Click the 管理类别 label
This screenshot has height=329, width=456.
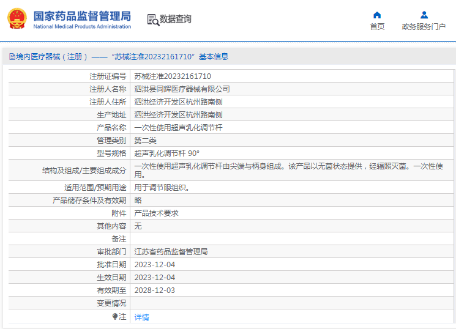(x=111, y=141)
